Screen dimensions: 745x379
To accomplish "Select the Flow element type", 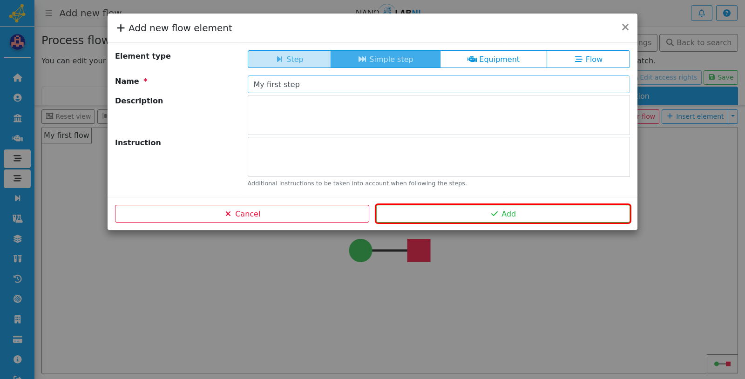I will (589, 59).
